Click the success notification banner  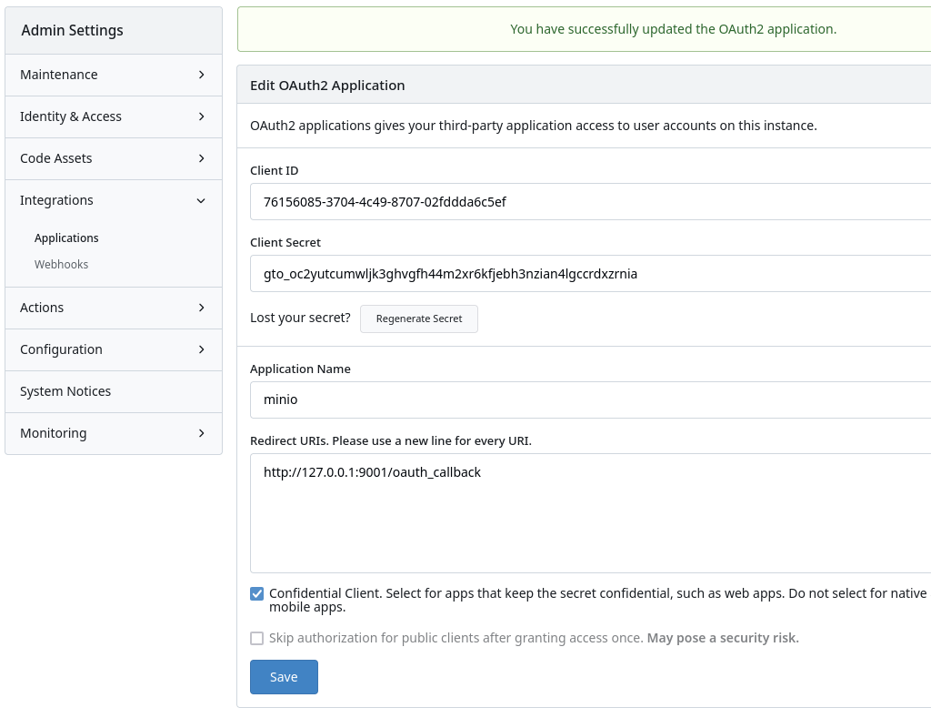(x=584, y=29)
